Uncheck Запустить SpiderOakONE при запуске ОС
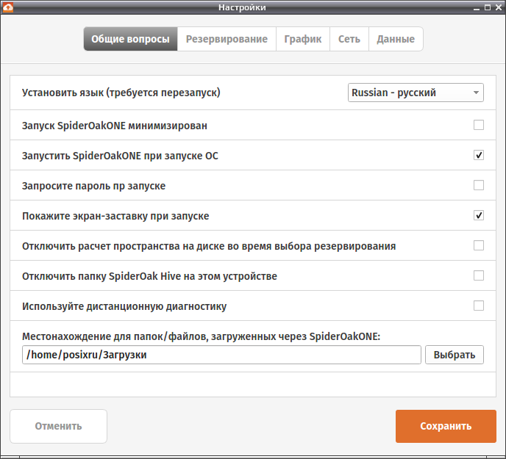 pos(479,155)
